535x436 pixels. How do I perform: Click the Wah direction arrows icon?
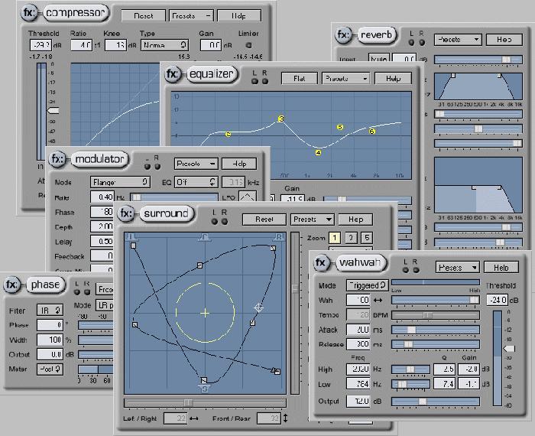tap(378, 300)
